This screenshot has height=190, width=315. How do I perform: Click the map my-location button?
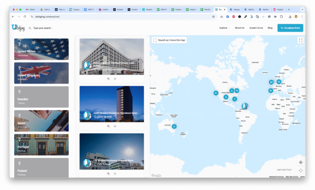click(x=300, y=162)
